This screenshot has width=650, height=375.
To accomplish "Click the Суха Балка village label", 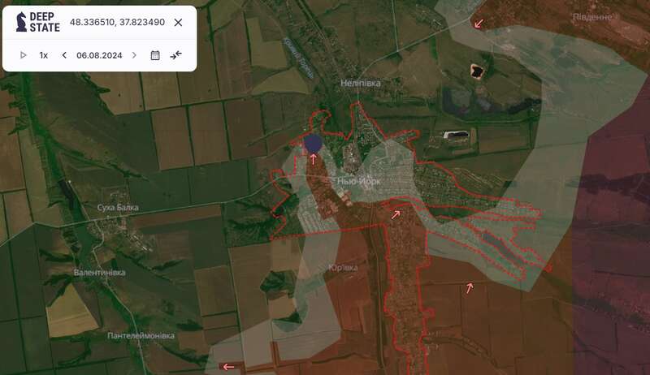I will pos(116,208).
